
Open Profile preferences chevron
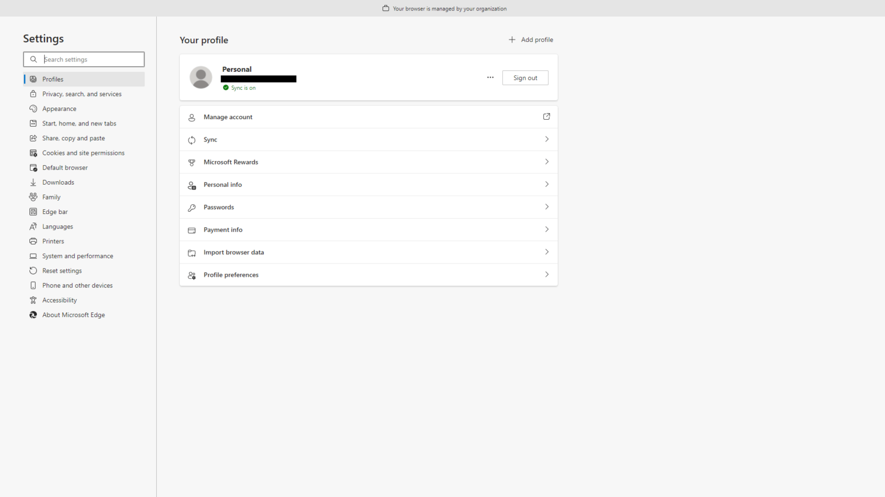coord(546,274)
